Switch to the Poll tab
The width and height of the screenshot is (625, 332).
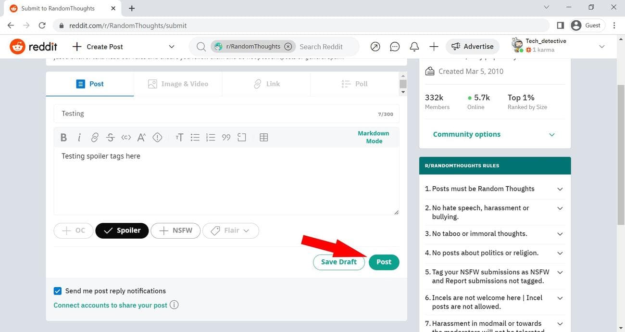354,84
